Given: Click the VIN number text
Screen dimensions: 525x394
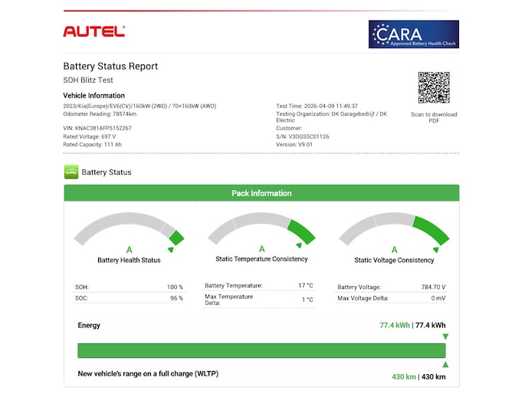Looking at the screenshot, I should [x=97, y=128].
